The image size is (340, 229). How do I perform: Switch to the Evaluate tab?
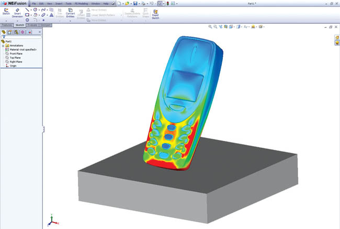click(x=32, y=25)
